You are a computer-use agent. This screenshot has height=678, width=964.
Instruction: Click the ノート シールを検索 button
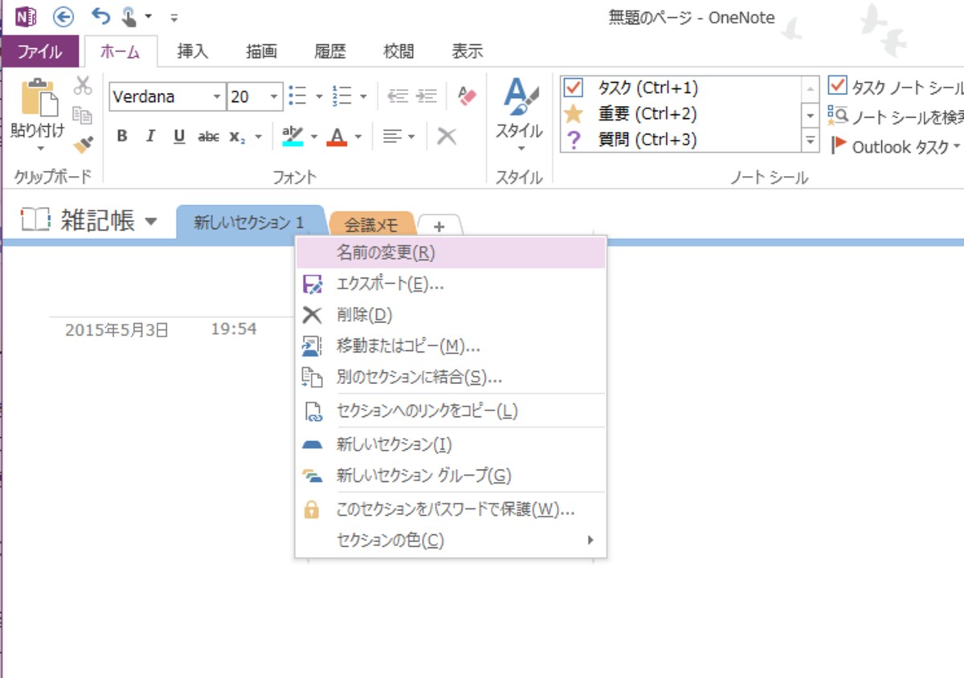click(895, 116)
